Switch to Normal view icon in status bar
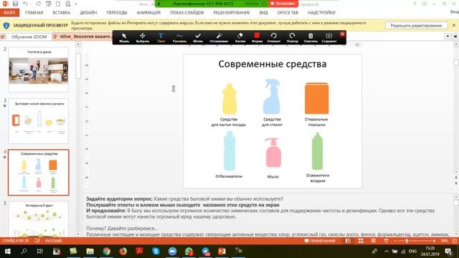Image resolution: width=459 pixels, height=258 pixels. pyautogui.click(x=348, y=241)
